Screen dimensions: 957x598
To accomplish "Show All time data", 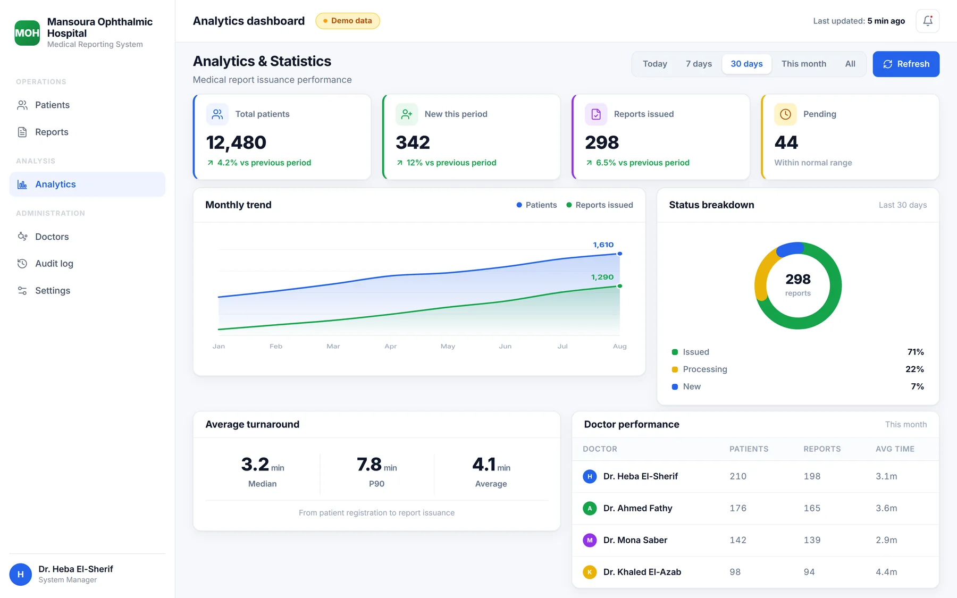I will coord(850,64).
